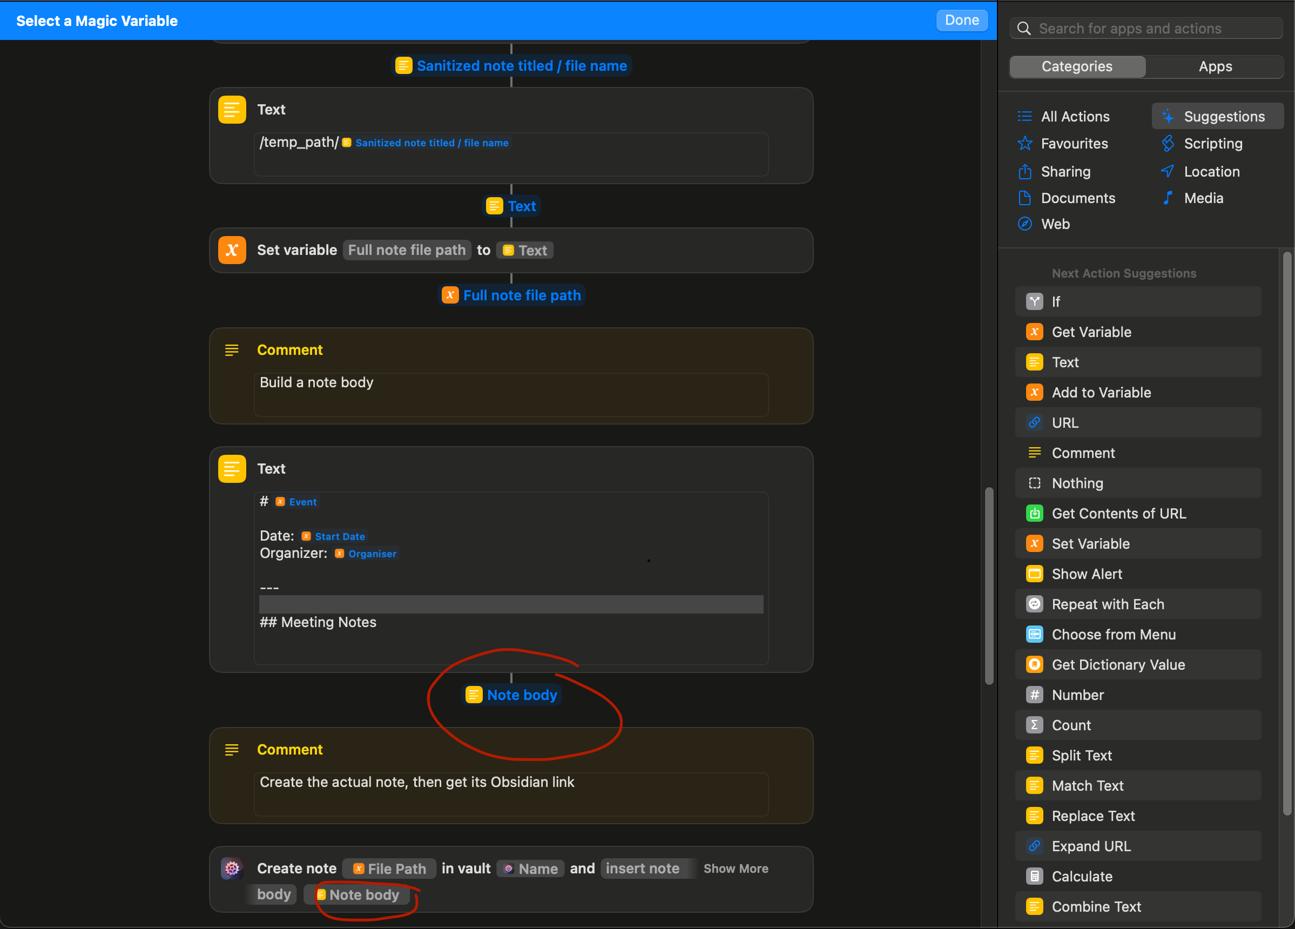Switch to the Apps tab

pyautogui.click(x=1215, y=66)
